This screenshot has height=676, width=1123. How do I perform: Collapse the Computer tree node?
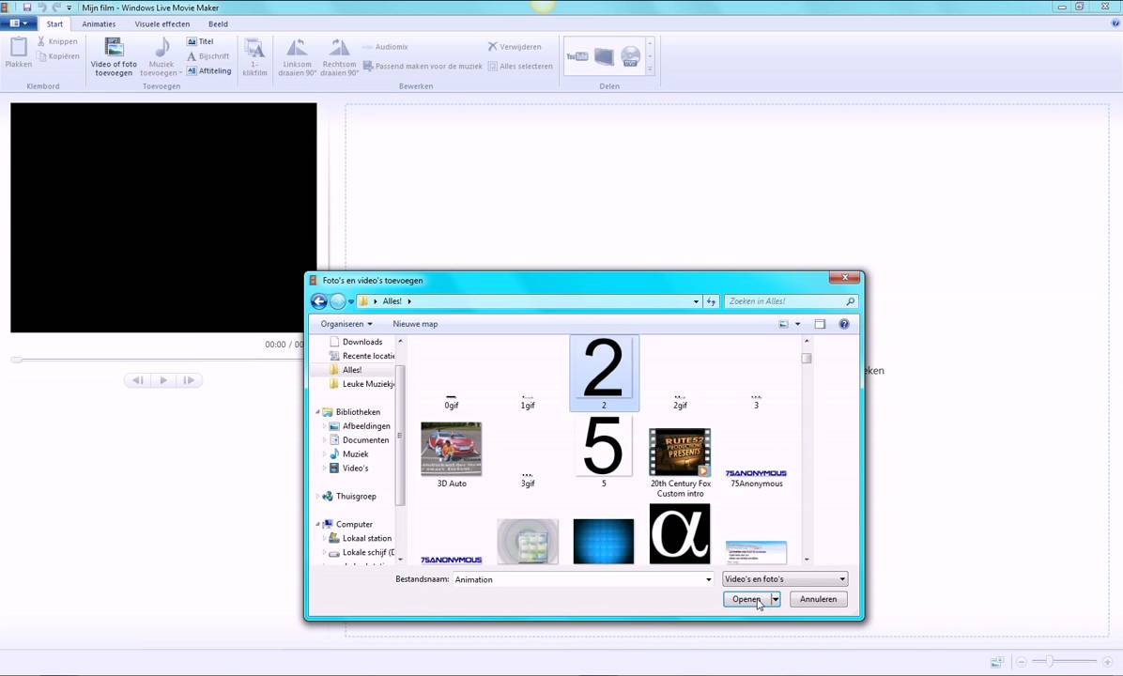pyautogui.click(x=317, y=524)
